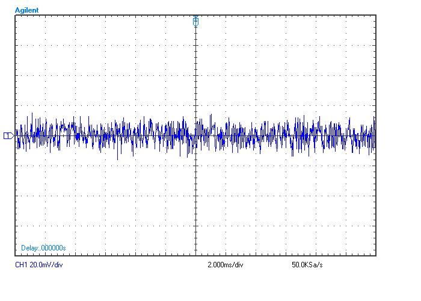This screenshot has width=421, height=301.
Task: Click the trigger position marker at top center
Action: coord(195,22)
